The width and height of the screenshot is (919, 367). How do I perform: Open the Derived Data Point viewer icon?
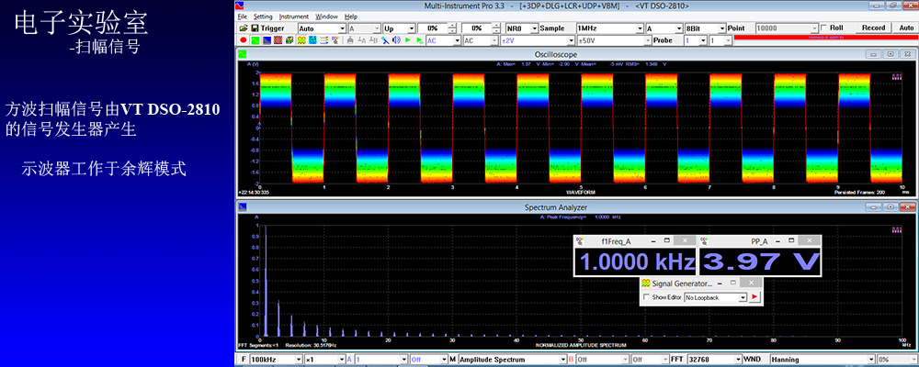coord(335,40)
